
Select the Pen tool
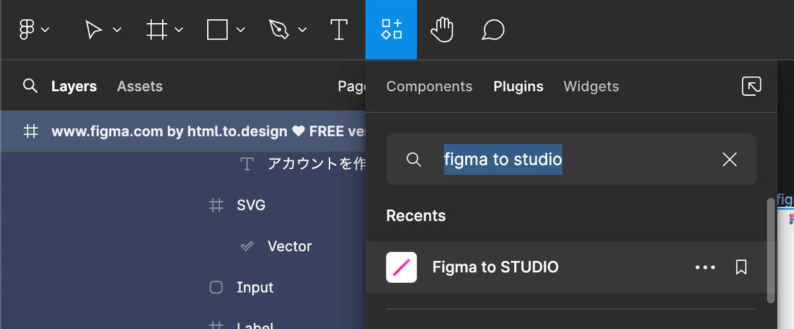click(279, 30)
